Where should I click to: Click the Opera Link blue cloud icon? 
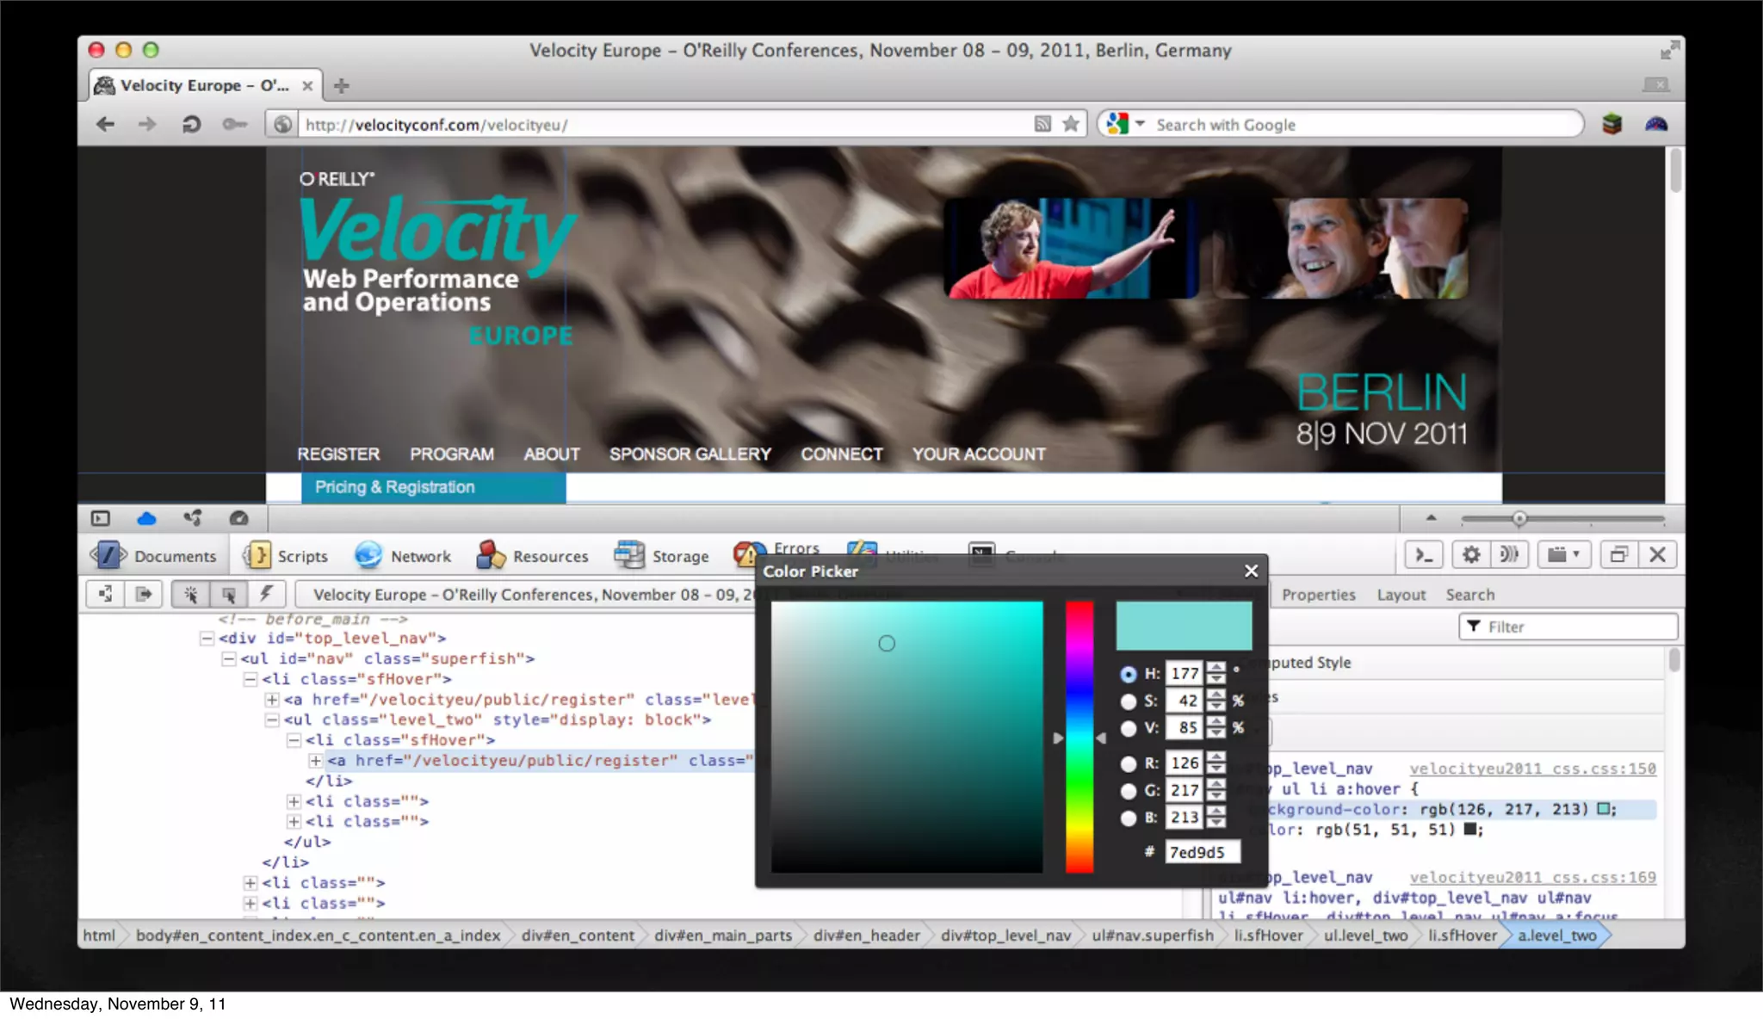[146, 518]
